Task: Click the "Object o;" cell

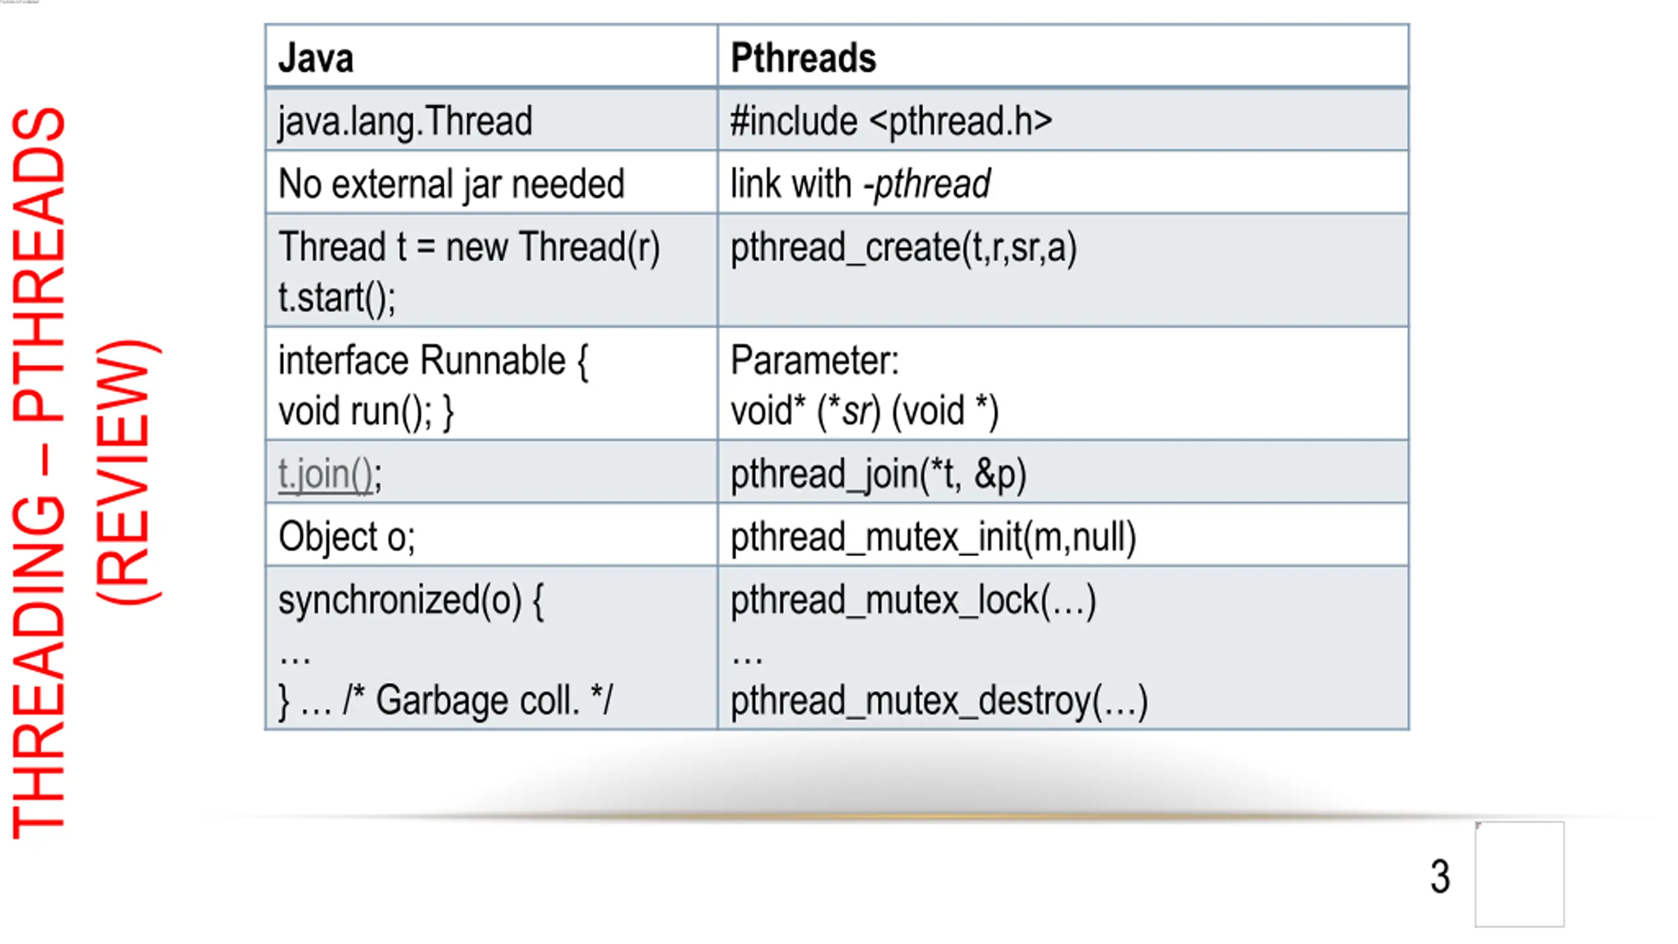Action: pyautogui.click(x=492, y=535)
